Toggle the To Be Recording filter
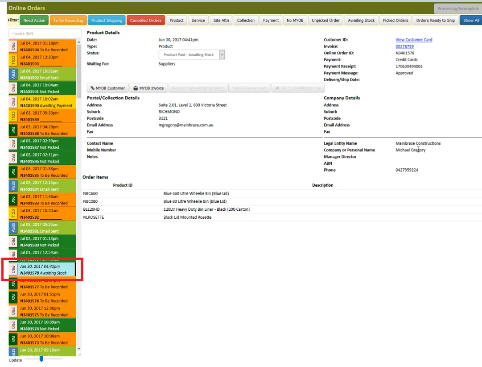The width and height of the screenshot is (482, 367). (x=68, y=21)
